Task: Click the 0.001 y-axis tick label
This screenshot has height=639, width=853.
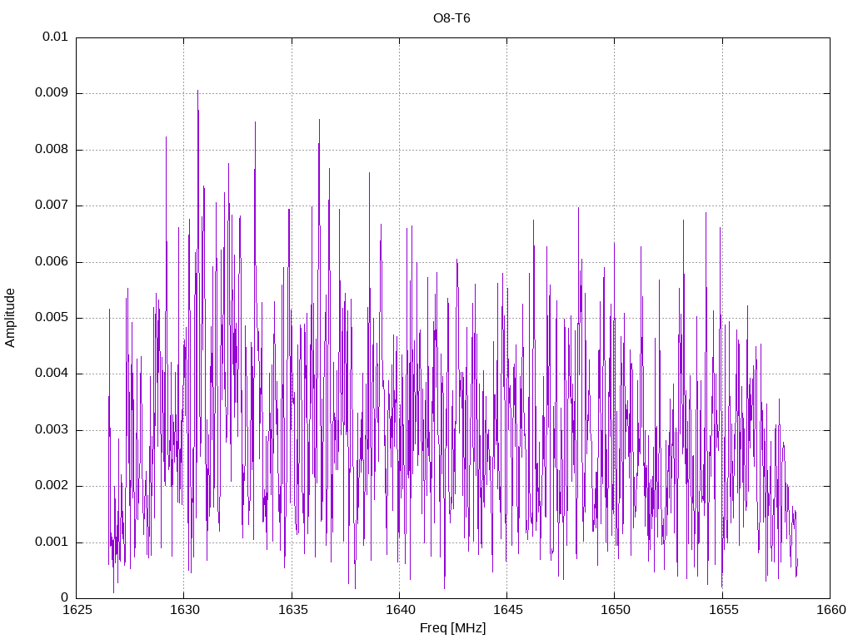Action: click(52, 542)
